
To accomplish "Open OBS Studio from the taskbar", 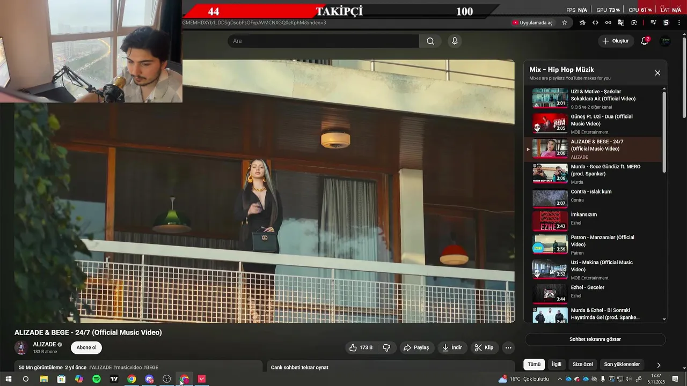I will pos(166,379).
